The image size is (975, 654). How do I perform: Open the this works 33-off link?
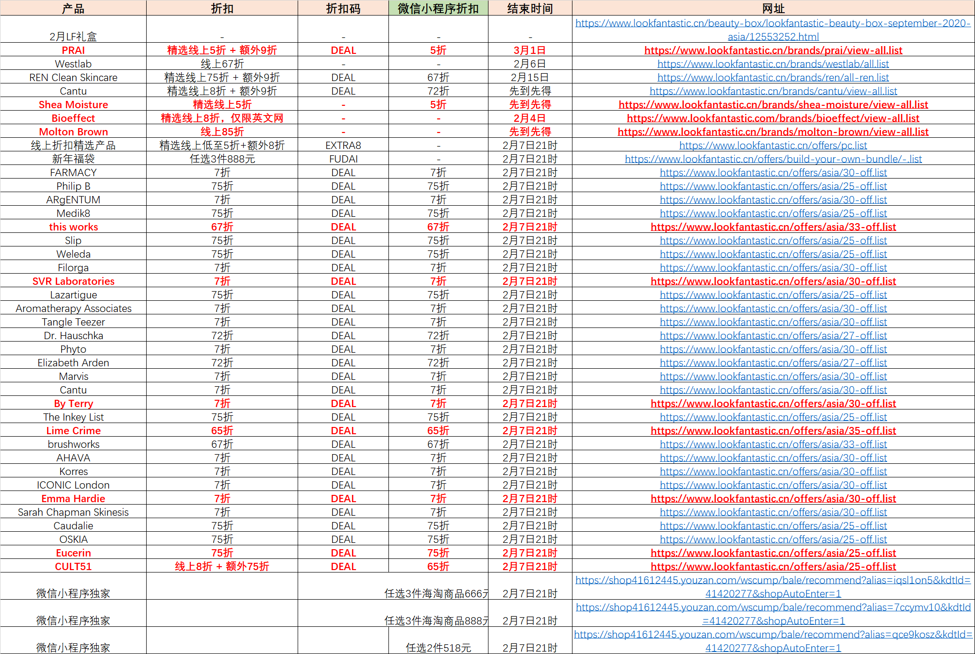point(773,227)
